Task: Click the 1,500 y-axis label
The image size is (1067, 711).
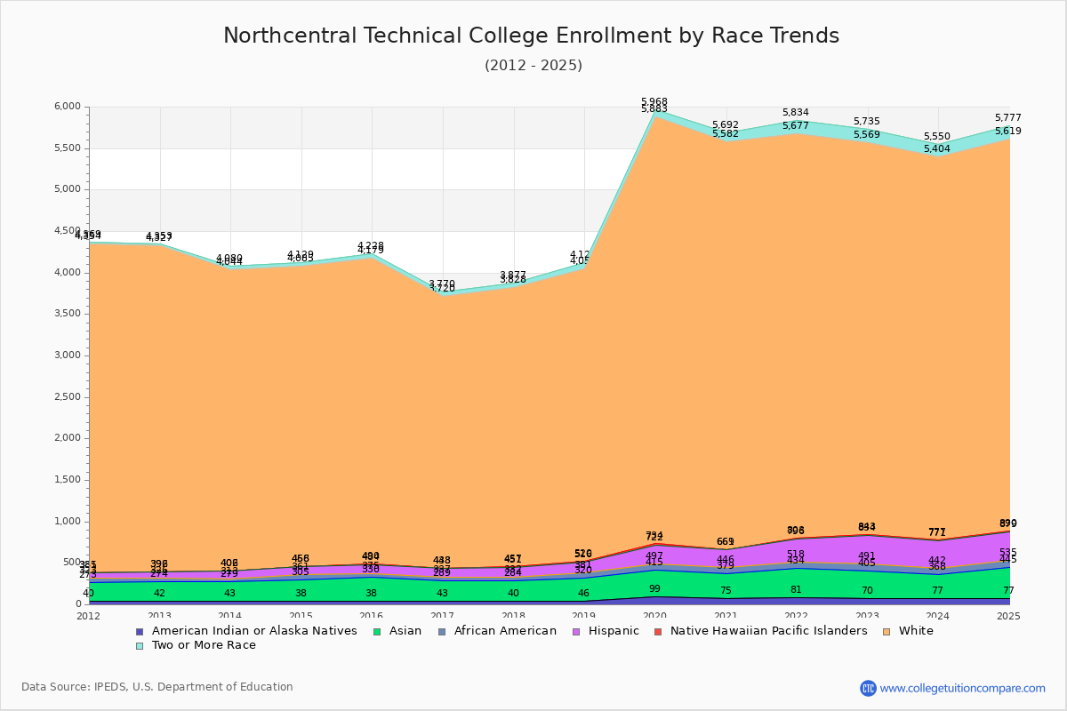Action: (x=68, y=480)
